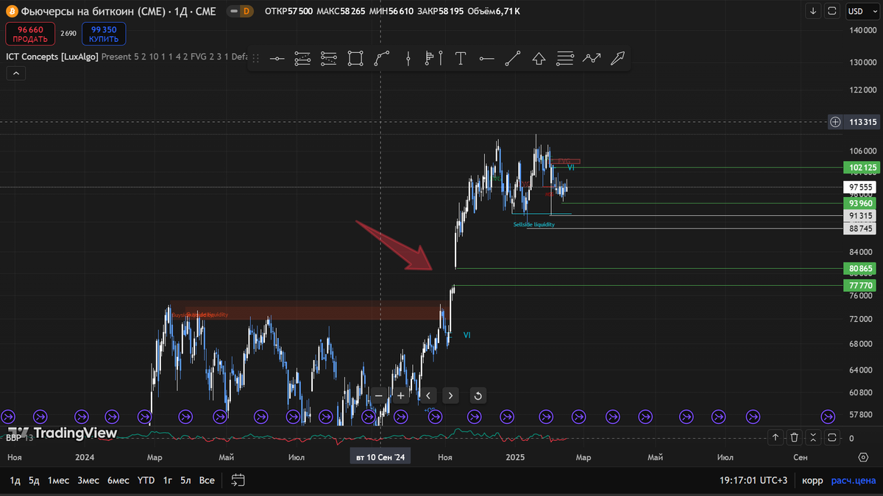Image resolution: width=883 pixels, height=496 pixels.
Task: Select the curve drawing tool
Action: pyautogui.click(x=382, y=59)
